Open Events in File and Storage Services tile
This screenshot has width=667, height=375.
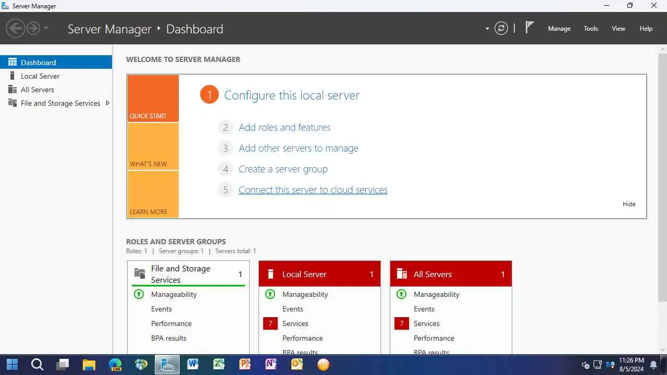point(162,309)
